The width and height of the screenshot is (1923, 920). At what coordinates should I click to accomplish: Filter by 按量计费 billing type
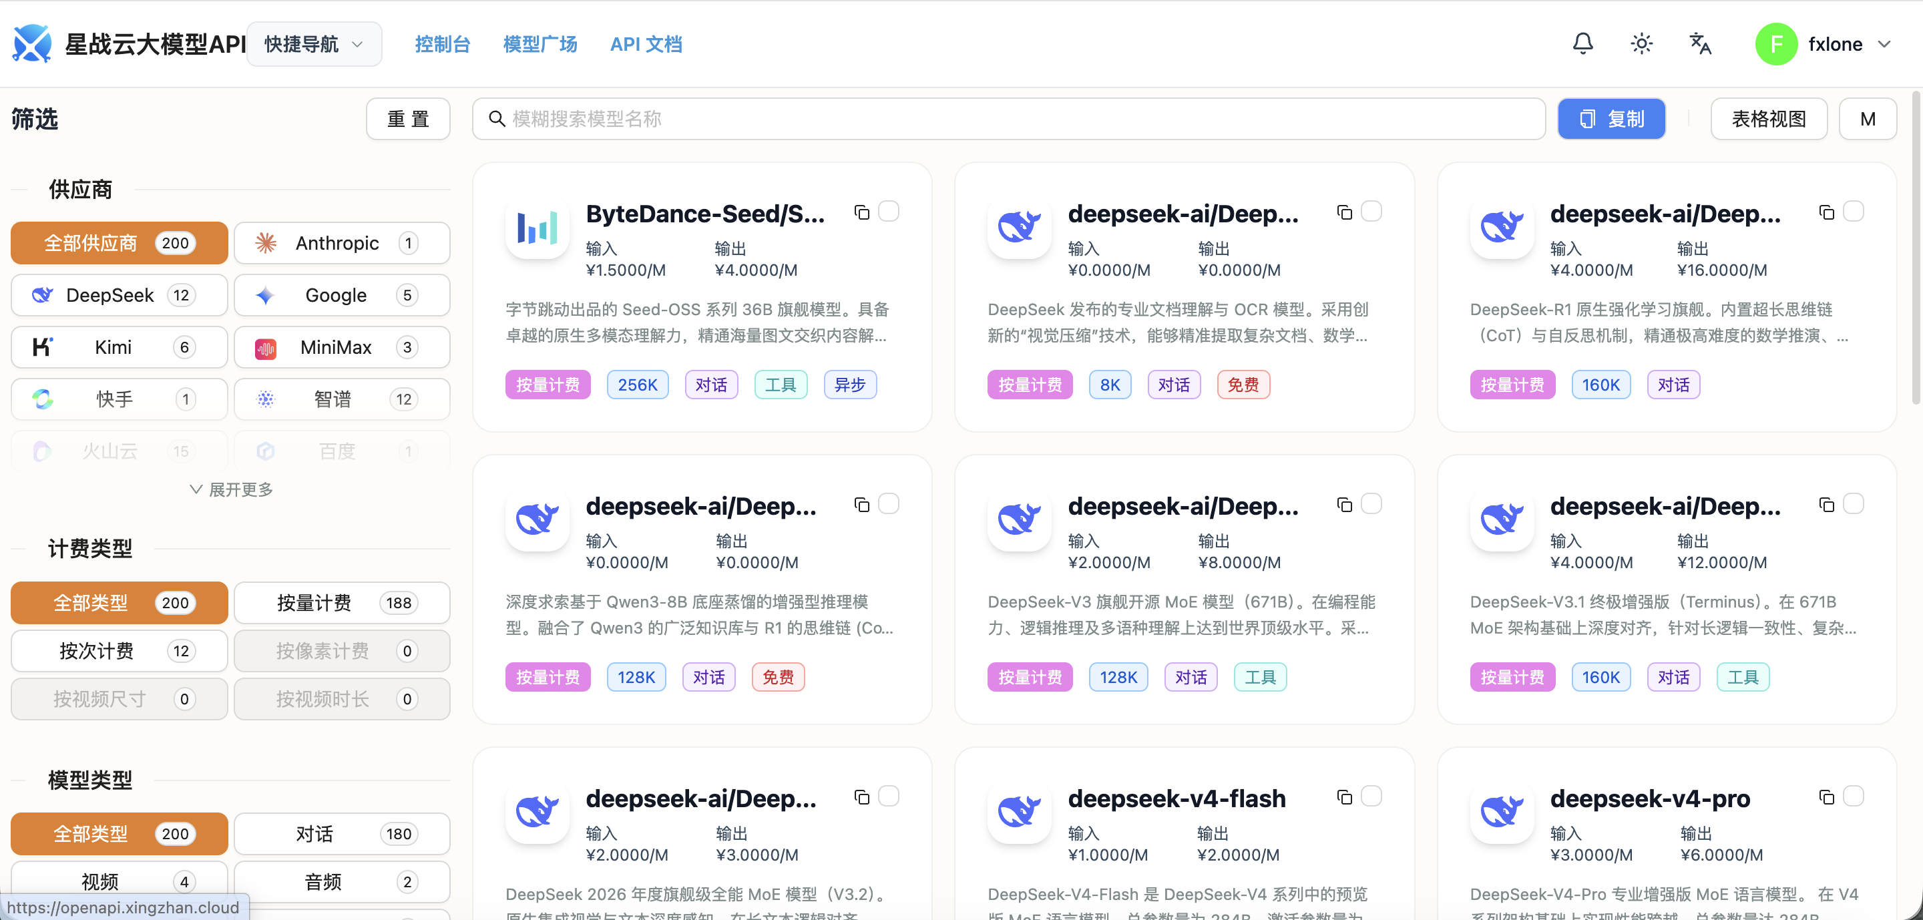pyautogui.click(x=342, y=603)
